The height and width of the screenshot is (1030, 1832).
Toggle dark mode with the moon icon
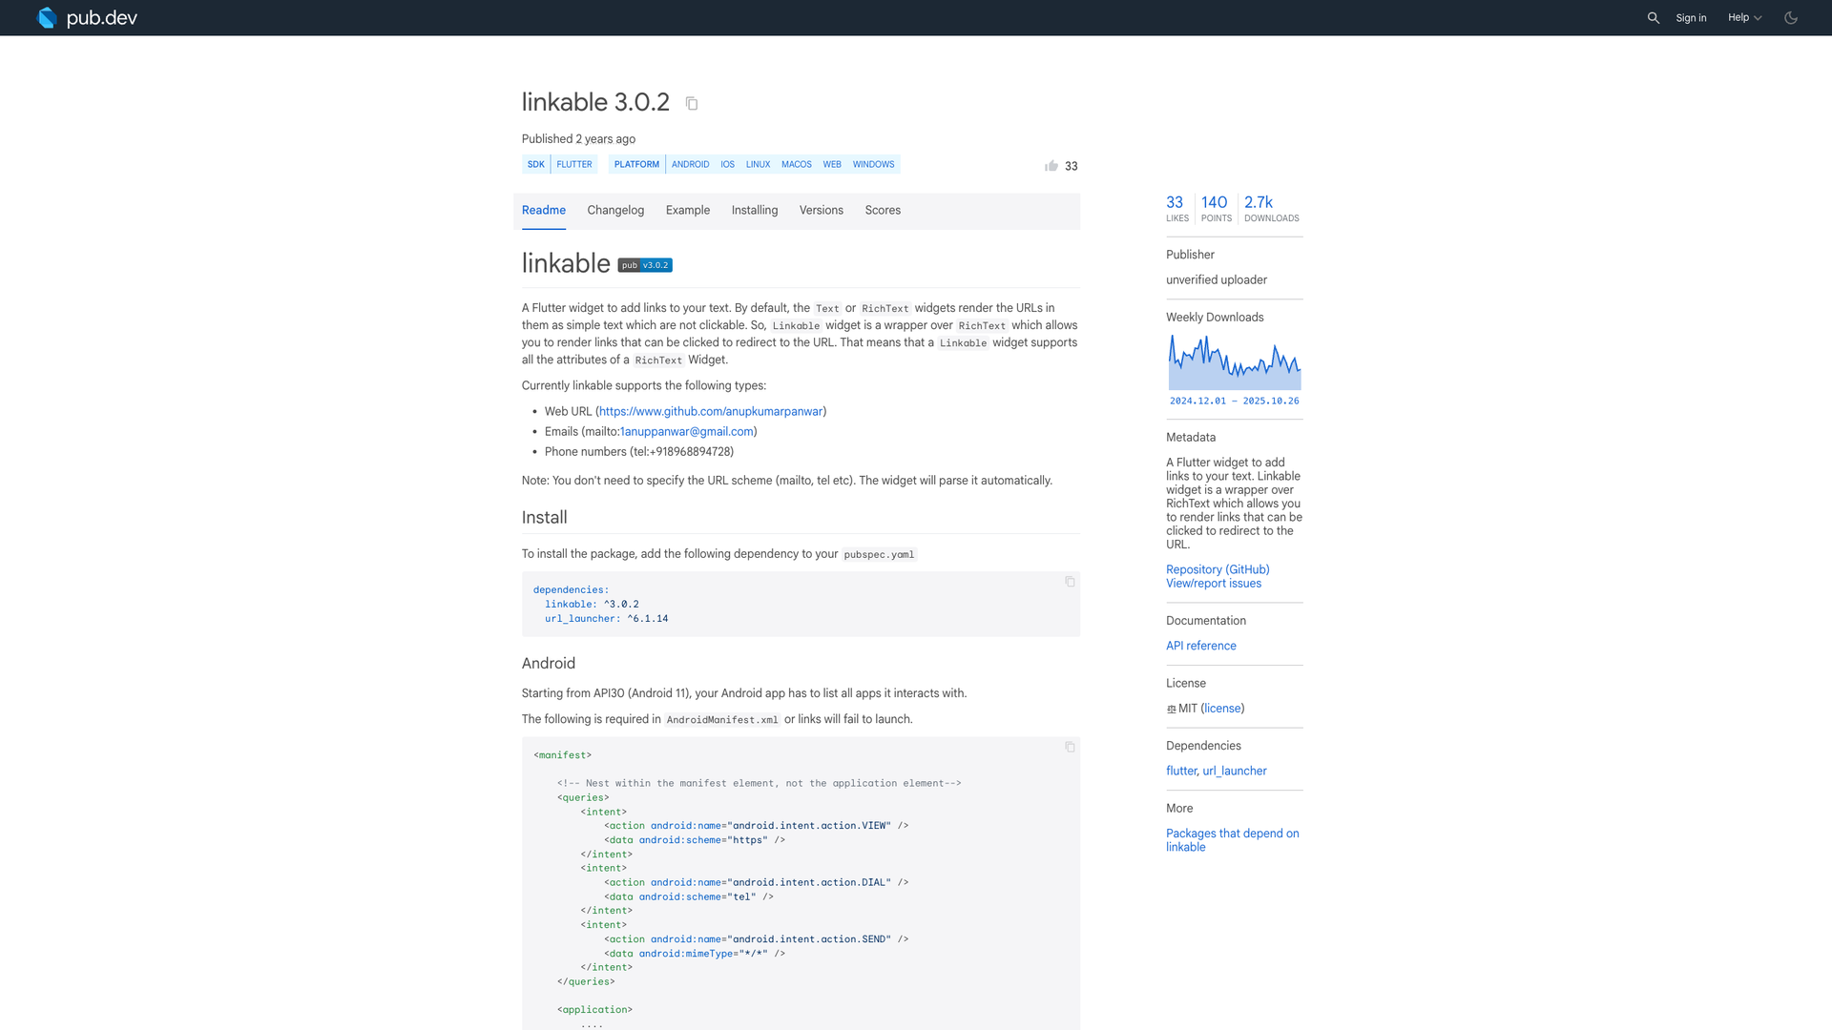pyautogui.click(x=1791, y=17)
